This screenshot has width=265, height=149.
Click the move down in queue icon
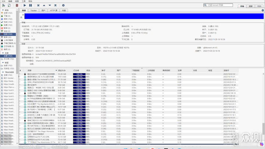tap(50, 5)
